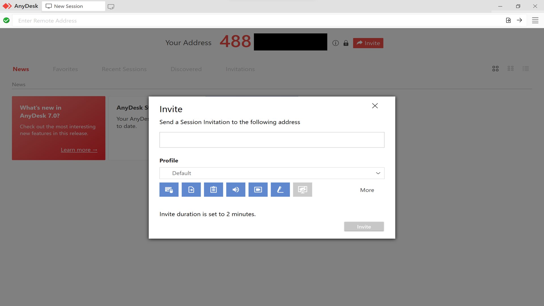Restore down the AnyDesk window
This screenshot has width=544, height=306.
518,6
